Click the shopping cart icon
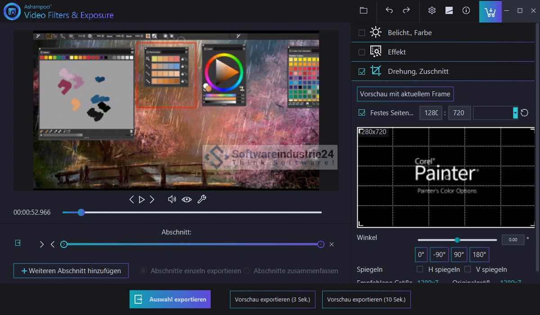Viewport: 540px width, 315px height. [490, 11]
